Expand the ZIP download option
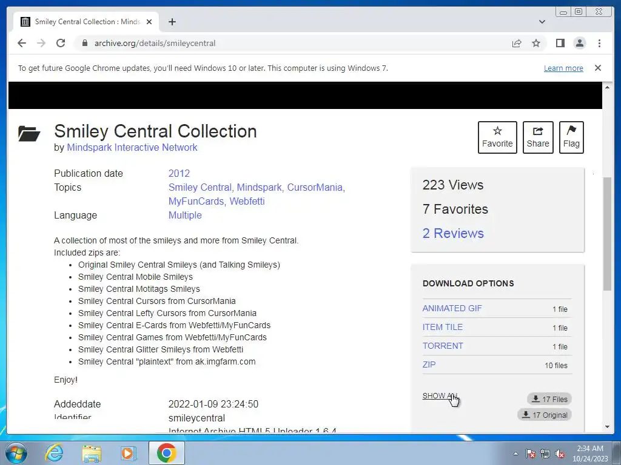 pos(429,364)
